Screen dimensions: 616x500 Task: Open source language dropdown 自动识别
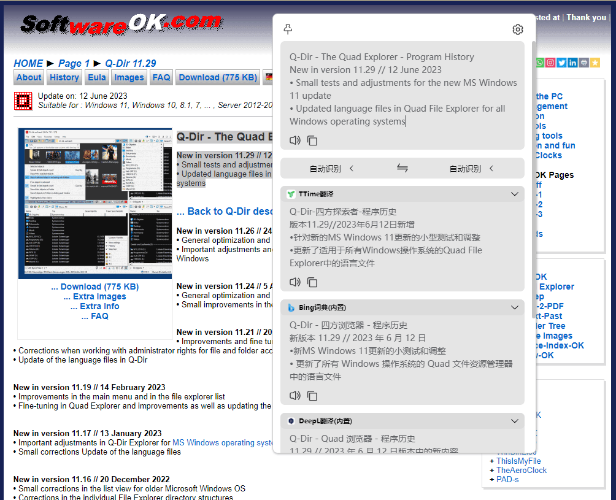pos(332,169)
